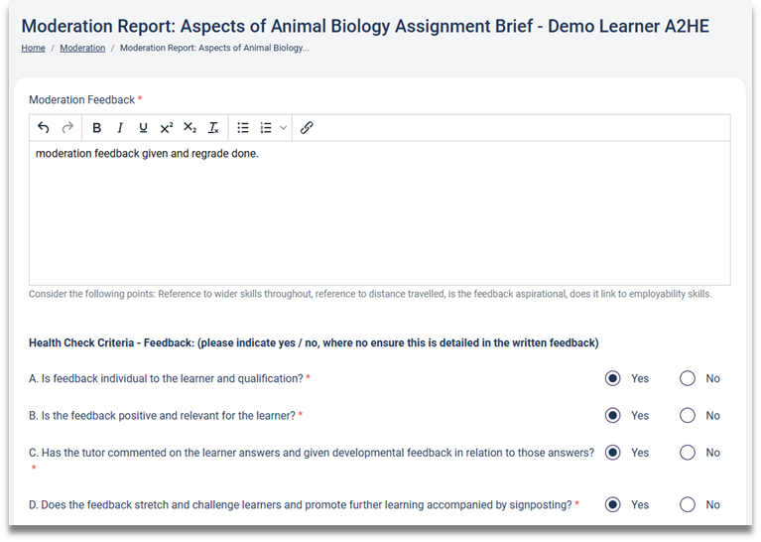Go to the Home breadcrumb link
Screen dimensions: 761x542
[33, 48]
